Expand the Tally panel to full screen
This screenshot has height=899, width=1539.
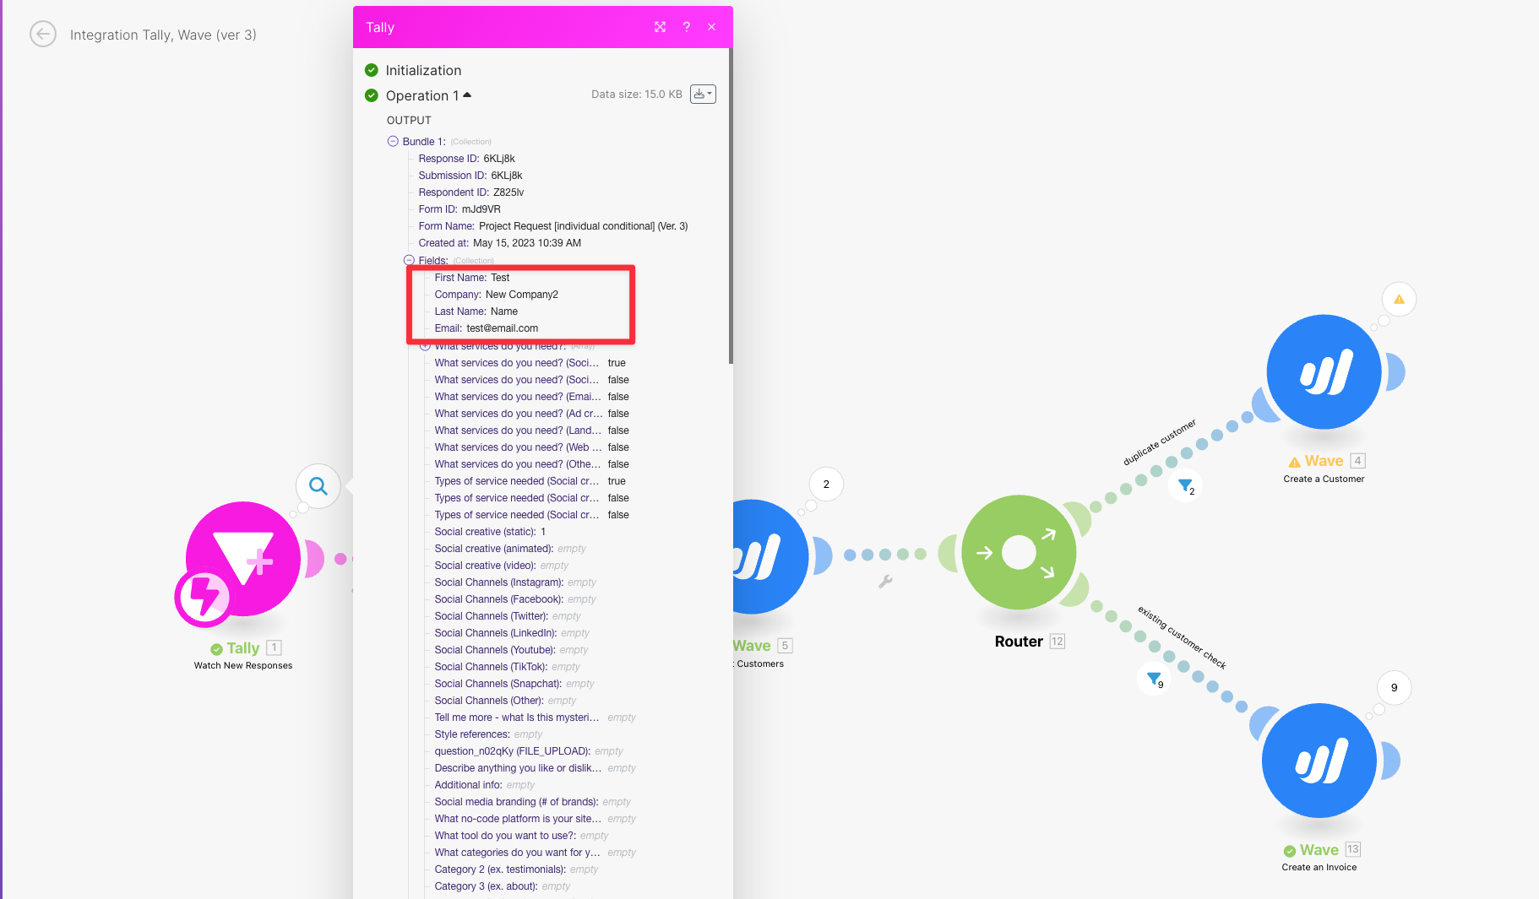pos(661,27)
